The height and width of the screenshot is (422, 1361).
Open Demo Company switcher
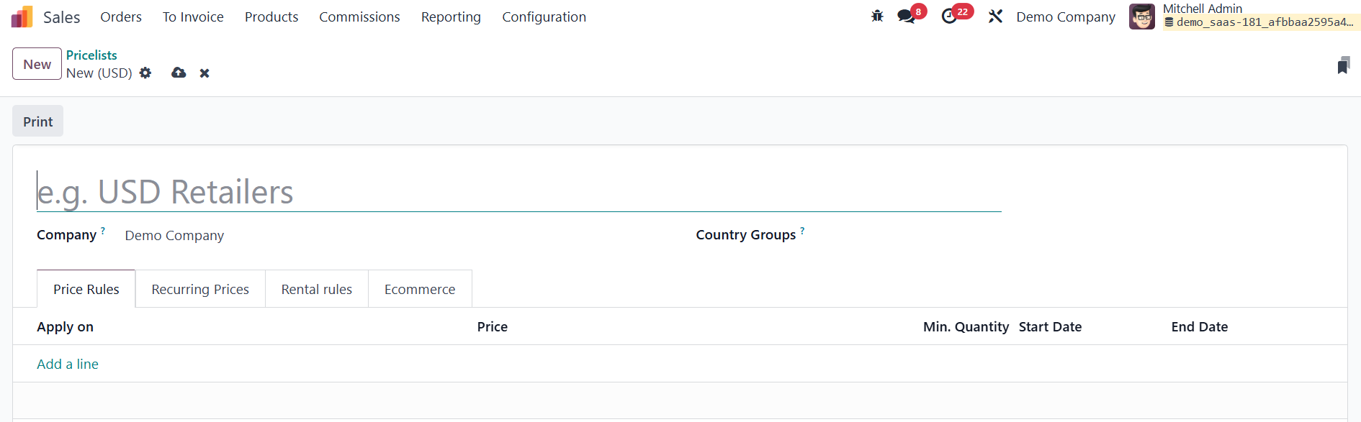pos(1066,17)
